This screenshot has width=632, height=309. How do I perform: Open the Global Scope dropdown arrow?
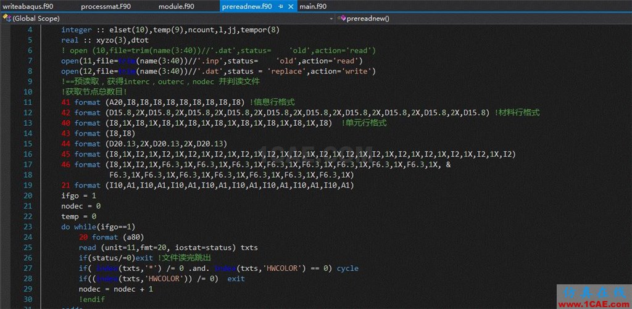331,19
